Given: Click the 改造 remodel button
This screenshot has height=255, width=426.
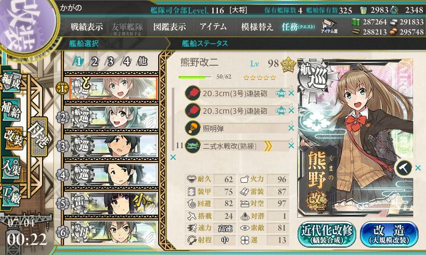Looking at the screenshot, I should tap(389, 234).
